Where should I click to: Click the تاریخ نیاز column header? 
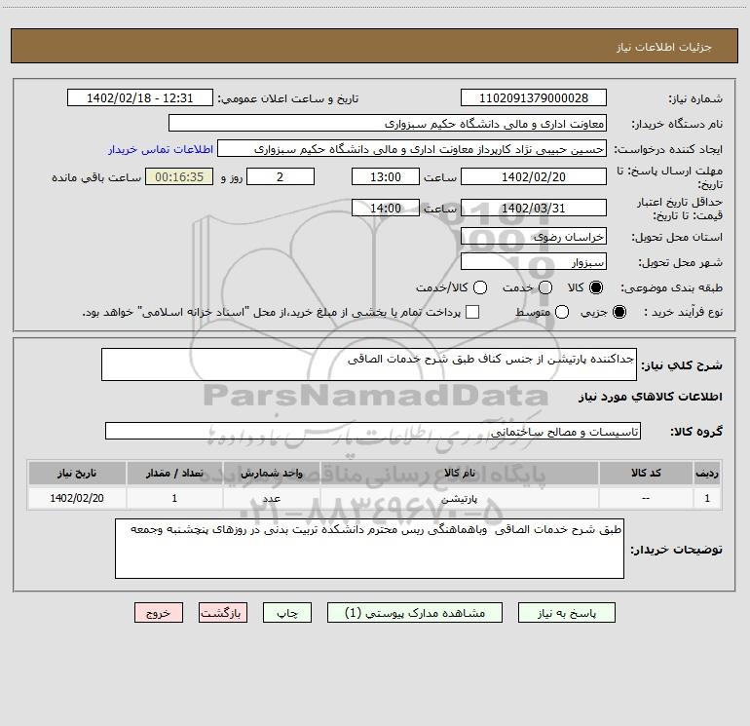[x=77, y=473]
